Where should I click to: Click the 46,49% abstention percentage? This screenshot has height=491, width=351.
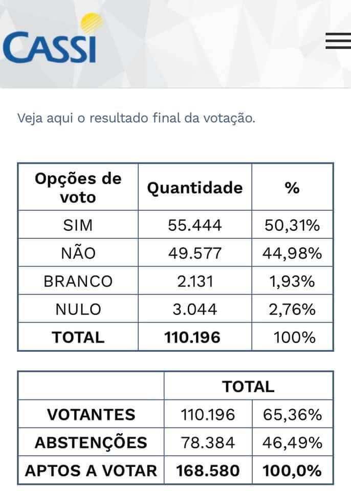pyautogui.click(x=292, y=442)
